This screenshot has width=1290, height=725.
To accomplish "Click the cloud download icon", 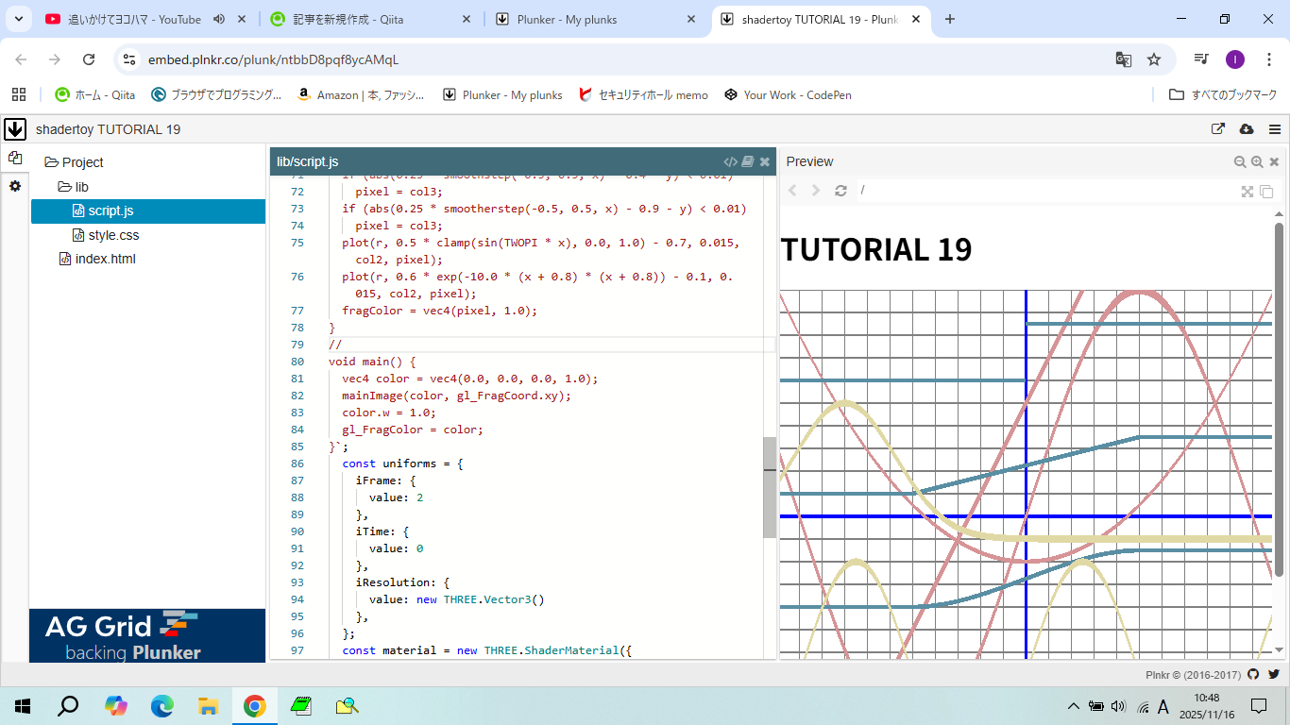I will [1247, 129].
